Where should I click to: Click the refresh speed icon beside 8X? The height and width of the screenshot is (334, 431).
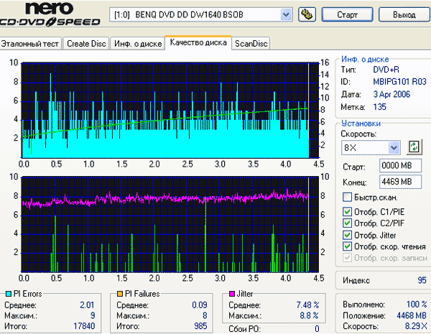[x=414, y=147]
